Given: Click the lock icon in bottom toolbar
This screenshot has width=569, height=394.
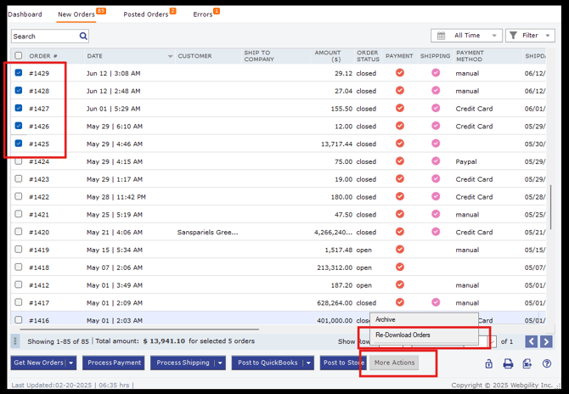Looking at the screenshot, I should (489, 363).
